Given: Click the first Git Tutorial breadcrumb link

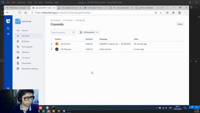Looking at the screenshot, I should pos(55,20).
